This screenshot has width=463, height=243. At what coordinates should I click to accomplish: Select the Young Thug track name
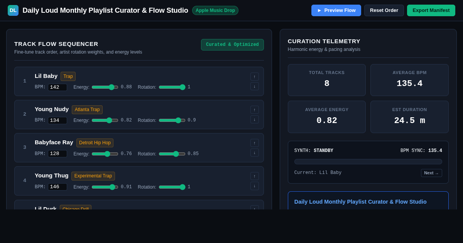52,175
